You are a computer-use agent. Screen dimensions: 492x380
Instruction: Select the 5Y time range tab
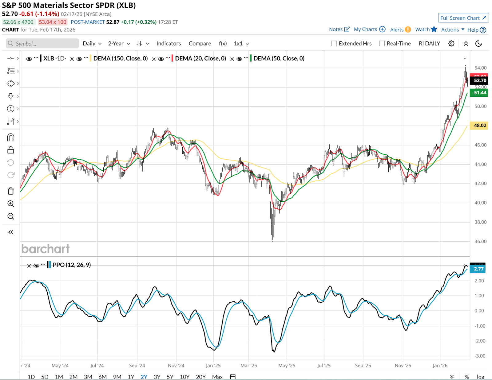point(170,377)
